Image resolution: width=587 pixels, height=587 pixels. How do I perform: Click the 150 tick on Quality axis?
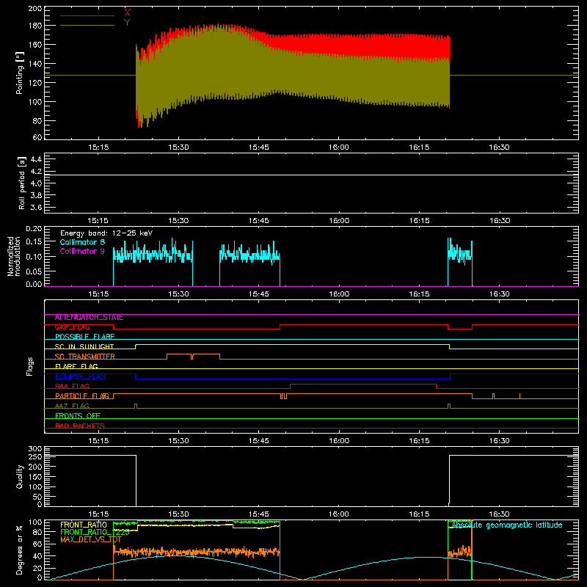[35, 478]
